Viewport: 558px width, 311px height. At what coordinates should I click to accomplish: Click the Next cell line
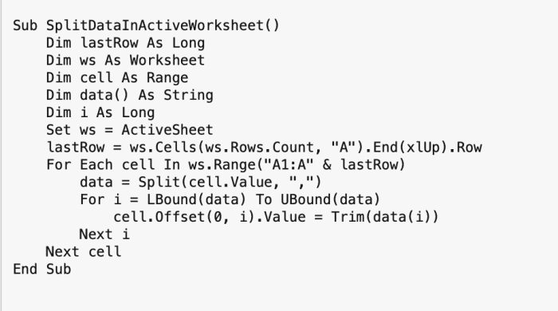point(84,252)
